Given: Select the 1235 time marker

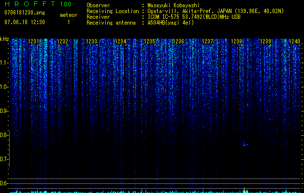Looking at the screenshot, I should pyautogui.click(x=149, y=41).
